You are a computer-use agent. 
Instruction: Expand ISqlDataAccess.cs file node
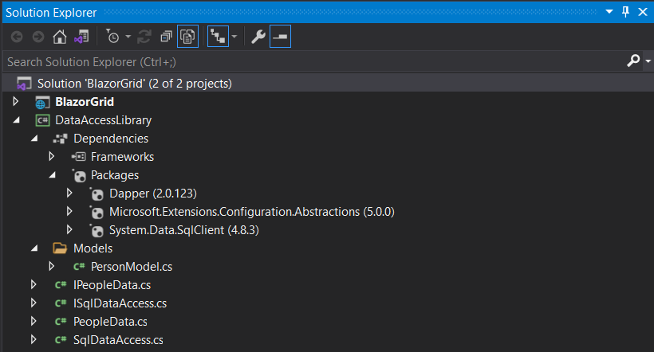[33, 303]
